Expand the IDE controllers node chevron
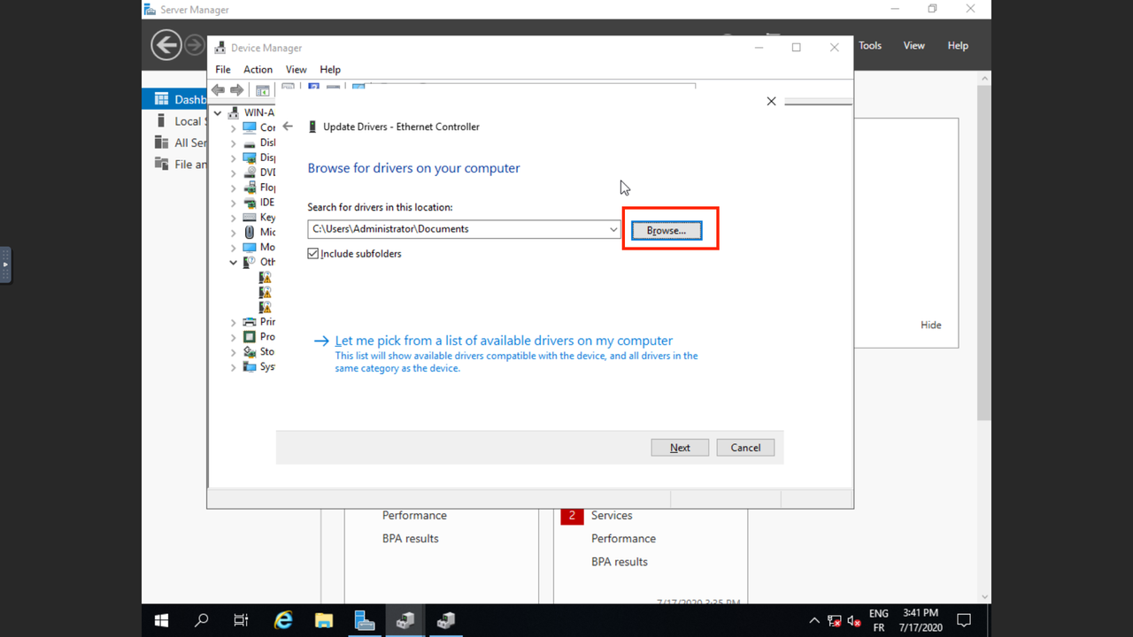 tap(234, 203)
